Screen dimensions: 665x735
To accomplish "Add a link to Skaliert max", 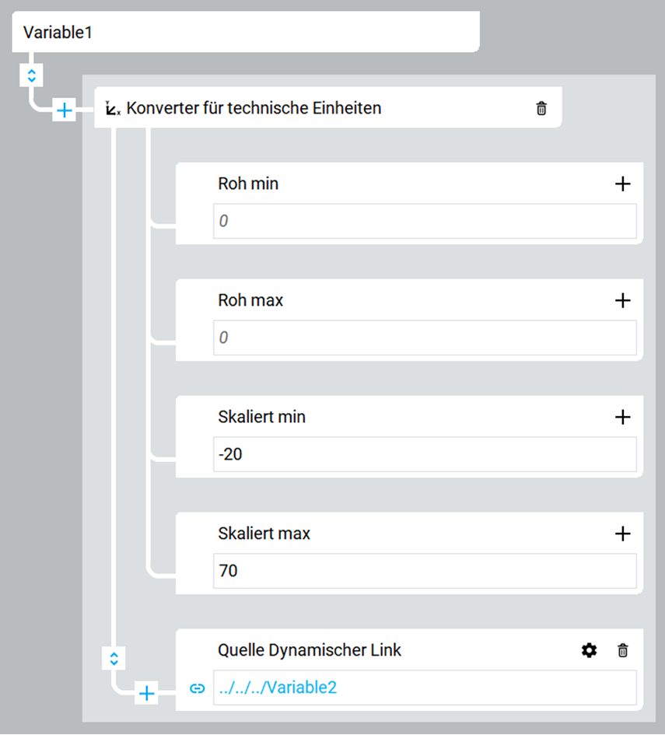I will [622, 534].
